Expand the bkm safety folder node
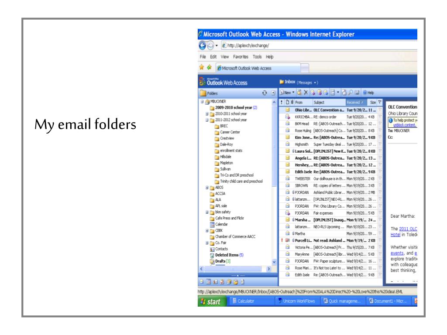The image size is (447, 335). click(x=207, y=212)
